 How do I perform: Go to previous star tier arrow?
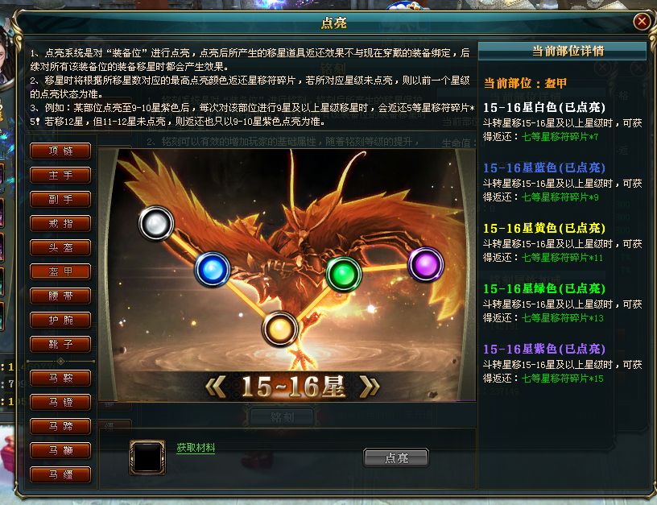click(217, 386)
